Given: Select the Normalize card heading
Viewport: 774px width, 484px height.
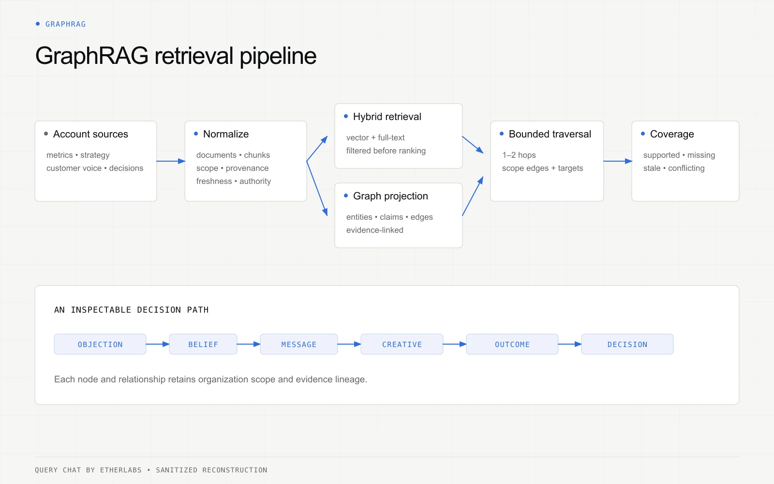Looking at the screenshot, I should 226,134.
